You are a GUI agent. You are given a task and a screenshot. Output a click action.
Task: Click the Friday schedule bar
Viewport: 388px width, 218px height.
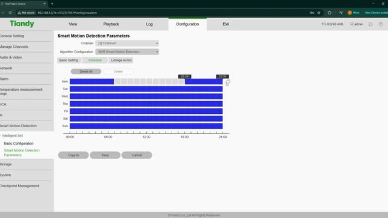(x=146, y=111)
